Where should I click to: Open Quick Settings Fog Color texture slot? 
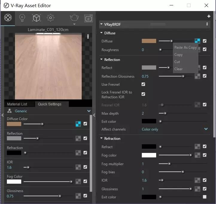point(78,181)
